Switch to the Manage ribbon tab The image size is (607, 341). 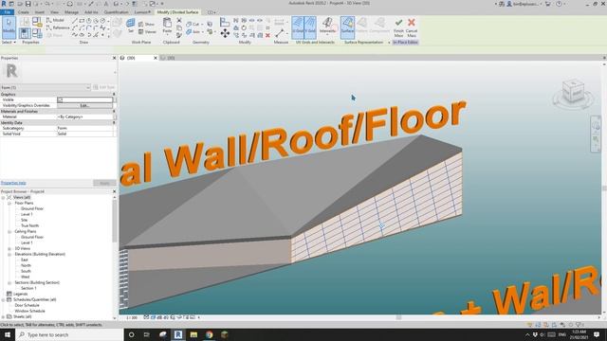(71, 12)
